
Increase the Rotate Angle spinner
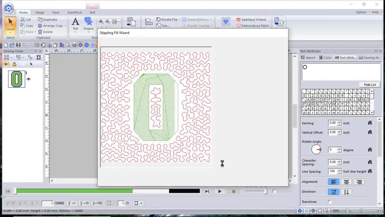coord(339,149)
